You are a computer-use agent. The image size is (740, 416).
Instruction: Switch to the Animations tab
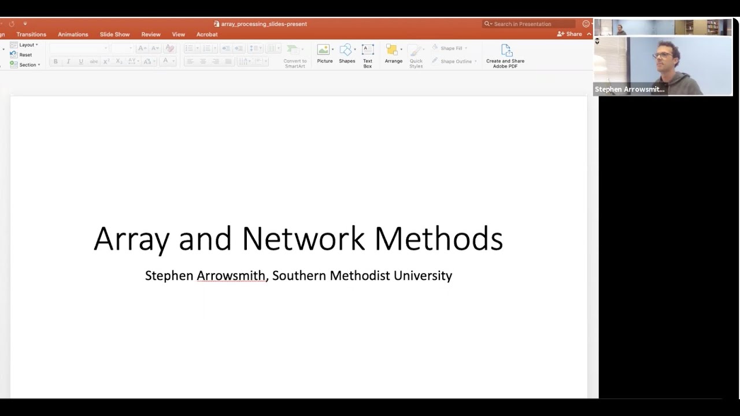pos(73,35)
